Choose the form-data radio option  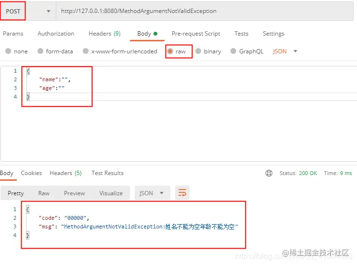(55, 51)
